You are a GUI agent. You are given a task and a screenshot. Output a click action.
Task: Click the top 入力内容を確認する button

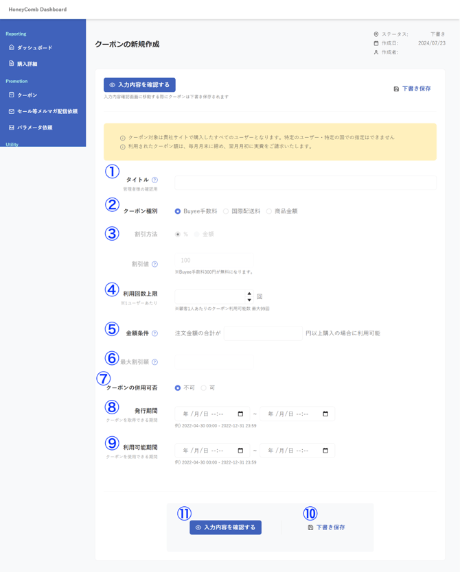tap(139, 84)
